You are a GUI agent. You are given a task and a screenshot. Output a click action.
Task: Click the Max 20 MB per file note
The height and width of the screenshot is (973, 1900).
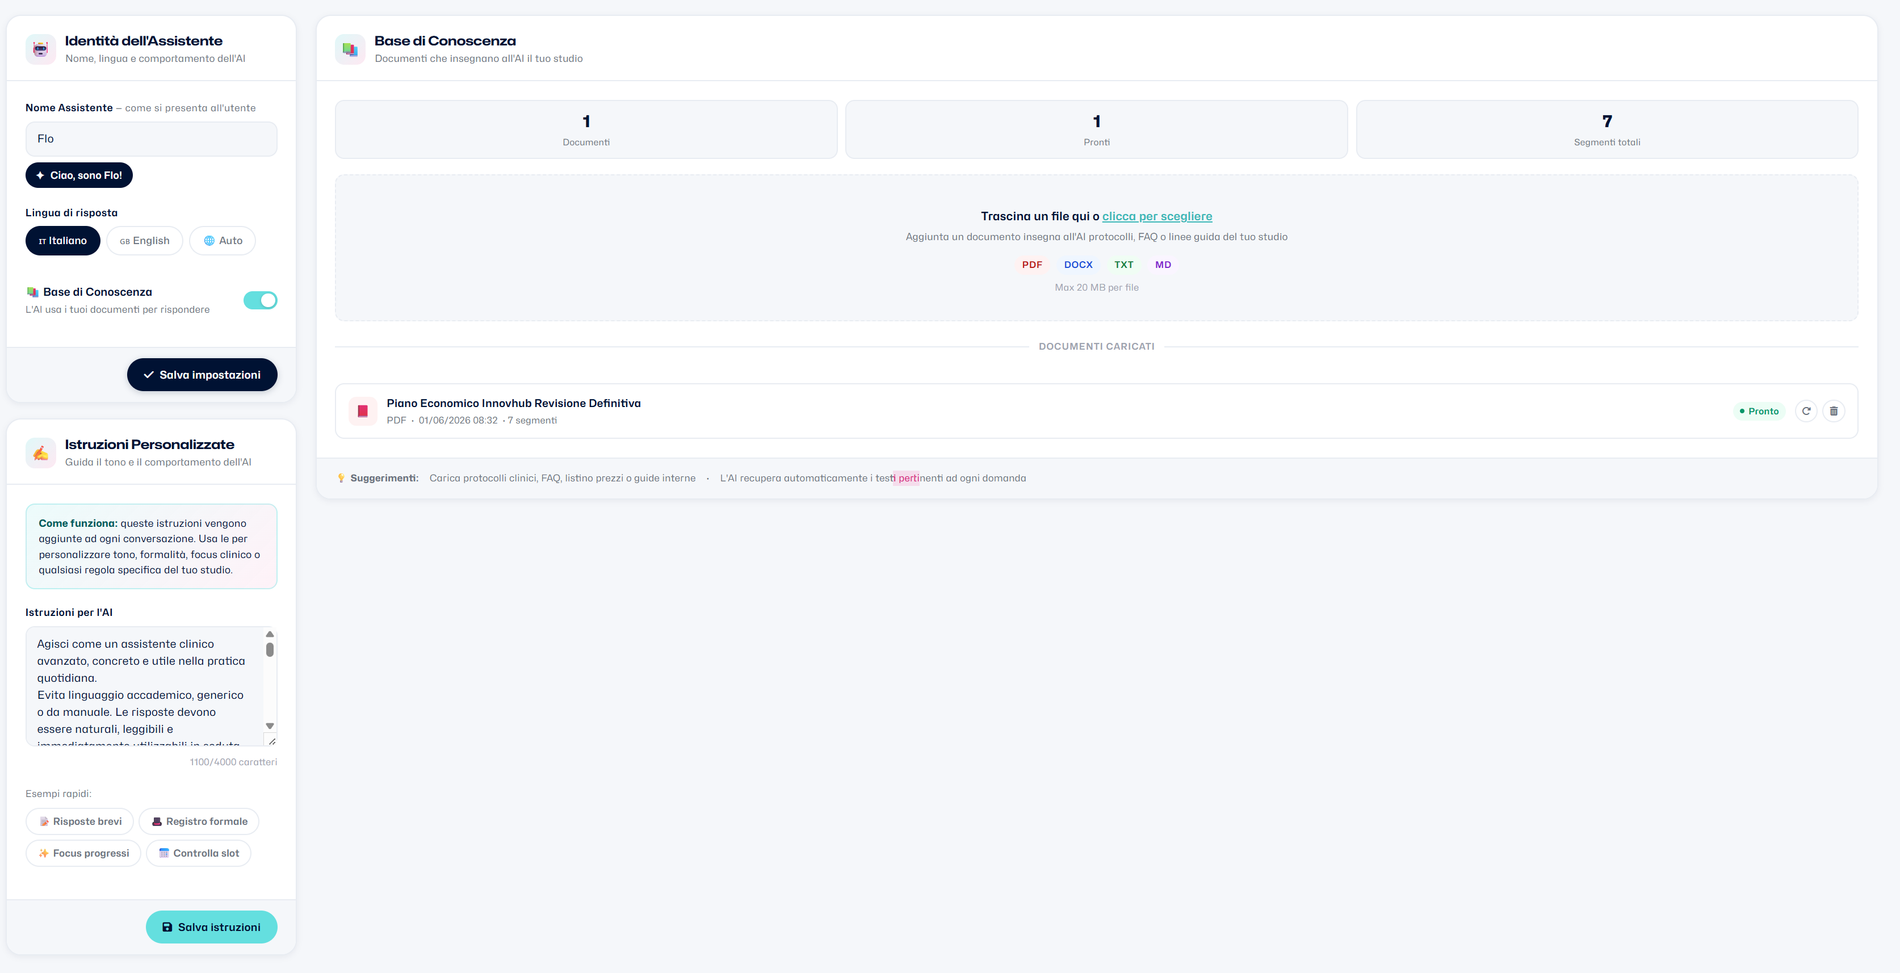tap(1097, 288)
